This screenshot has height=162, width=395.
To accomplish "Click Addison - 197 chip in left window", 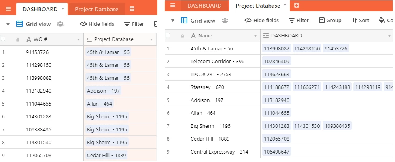I will coord(103,91).
